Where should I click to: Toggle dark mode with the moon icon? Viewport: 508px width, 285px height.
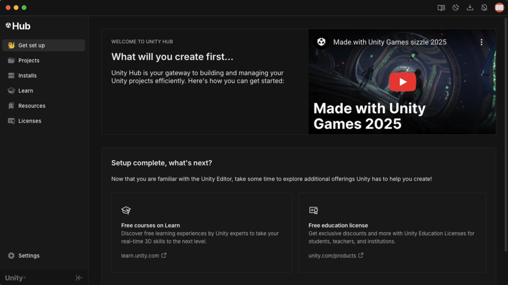coord(455,8)
